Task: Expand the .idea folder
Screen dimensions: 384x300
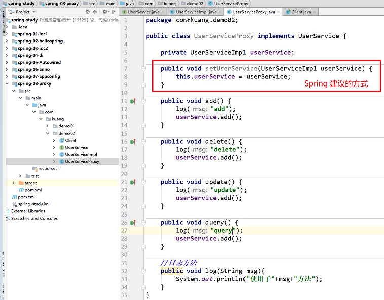Action: (7, 27)
